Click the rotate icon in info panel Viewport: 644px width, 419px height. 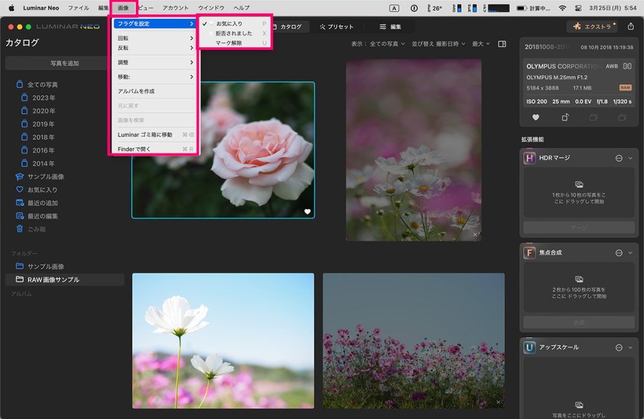click(x=565, y=118)
